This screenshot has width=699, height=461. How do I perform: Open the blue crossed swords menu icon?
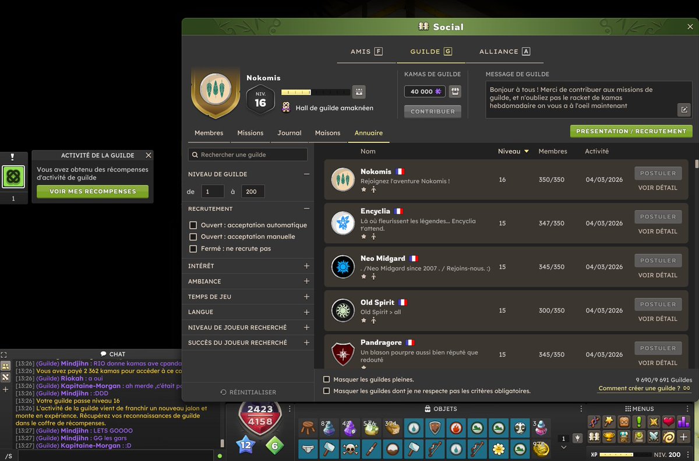click(x=654, y=437)
